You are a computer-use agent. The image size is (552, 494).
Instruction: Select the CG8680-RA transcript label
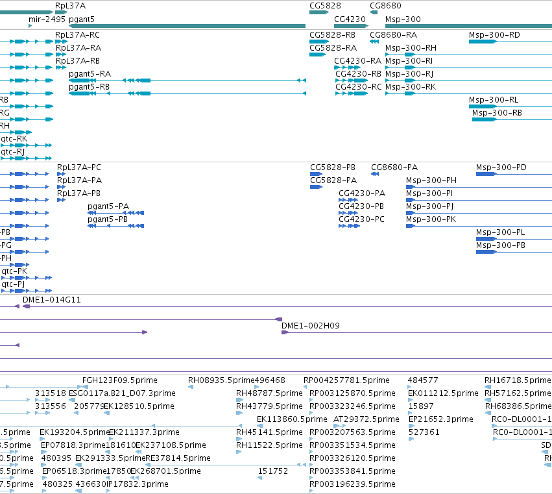click(393, 35)
